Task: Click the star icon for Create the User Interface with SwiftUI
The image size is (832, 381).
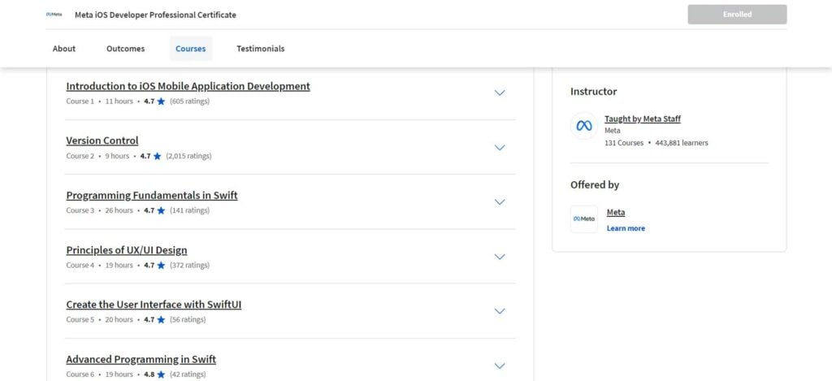Action: pos(162,320)
